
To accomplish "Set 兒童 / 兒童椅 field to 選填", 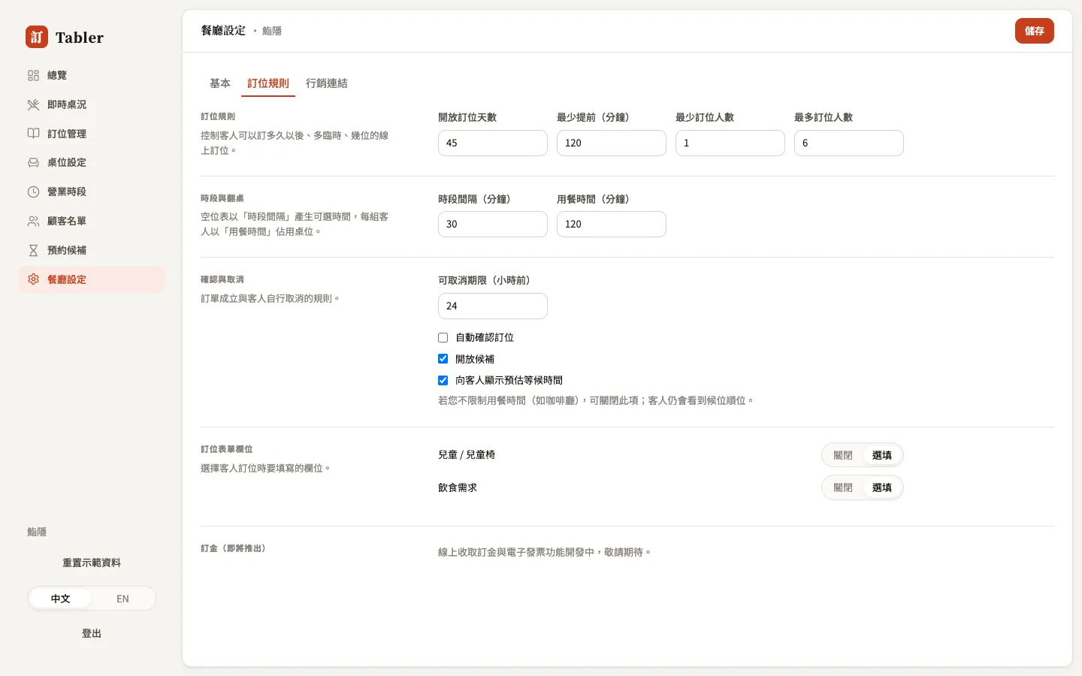I will coord(882,455).
